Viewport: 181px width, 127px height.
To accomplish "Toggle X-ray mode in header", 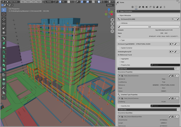I will click(x=93, y=2).
